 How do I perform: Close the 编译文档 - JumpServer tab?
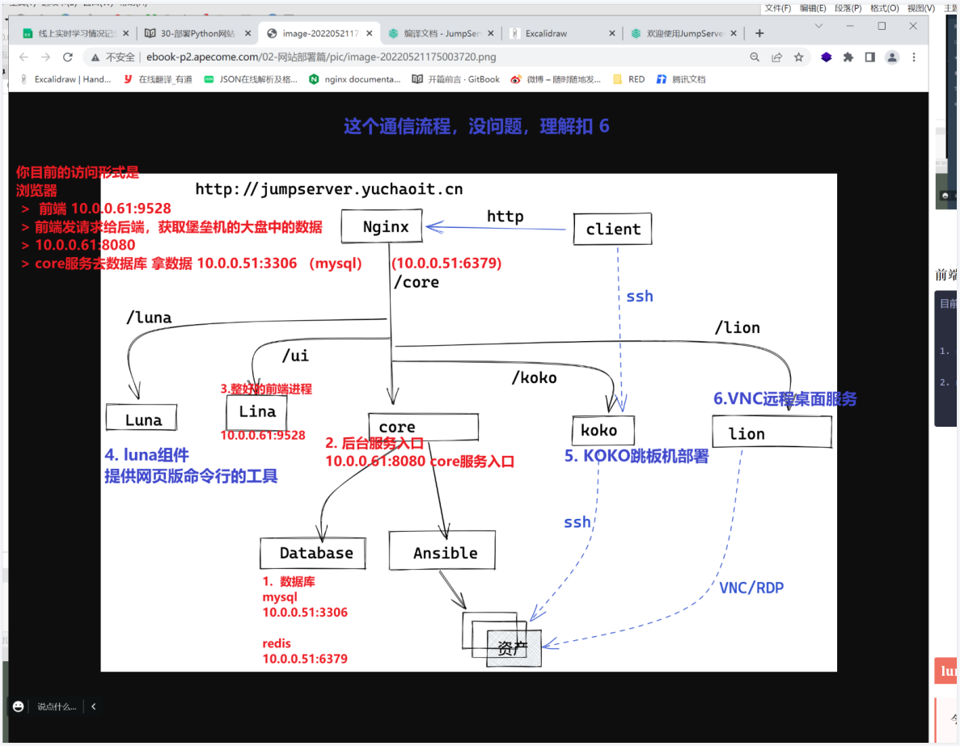(490, 33)
